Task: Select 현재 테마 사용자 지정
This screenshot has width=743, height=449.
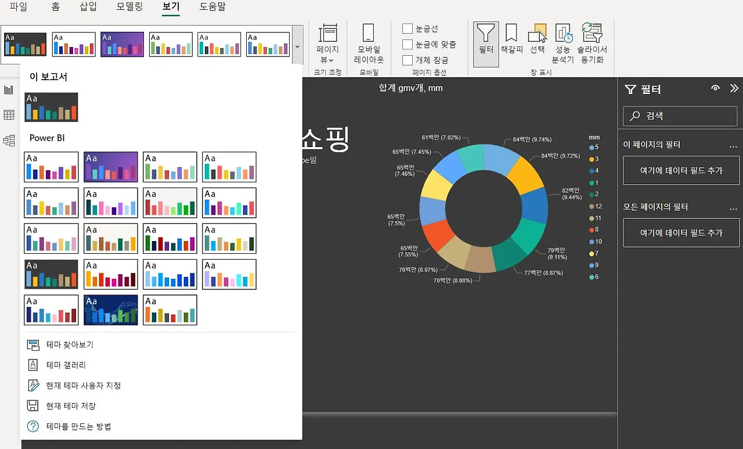Action: click(84, 385)
